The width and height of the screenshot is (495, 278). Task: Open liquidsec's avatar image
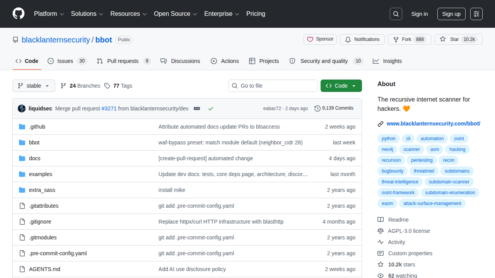[x=22, y=108]
